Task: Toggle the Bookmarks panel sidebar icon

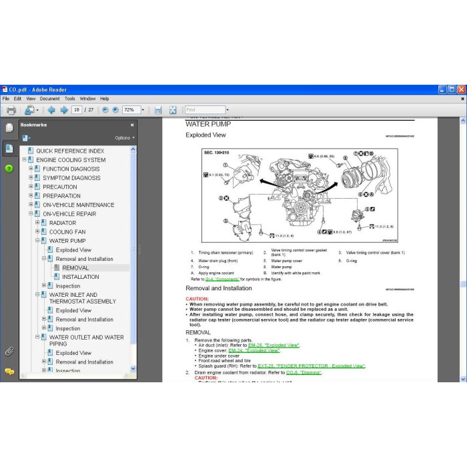Action: 9,148
